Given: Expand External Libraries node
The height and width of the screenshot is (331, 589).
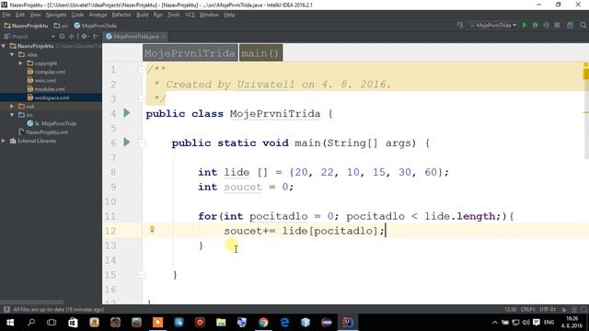Looking at the screenshot, I should (4, 141).
